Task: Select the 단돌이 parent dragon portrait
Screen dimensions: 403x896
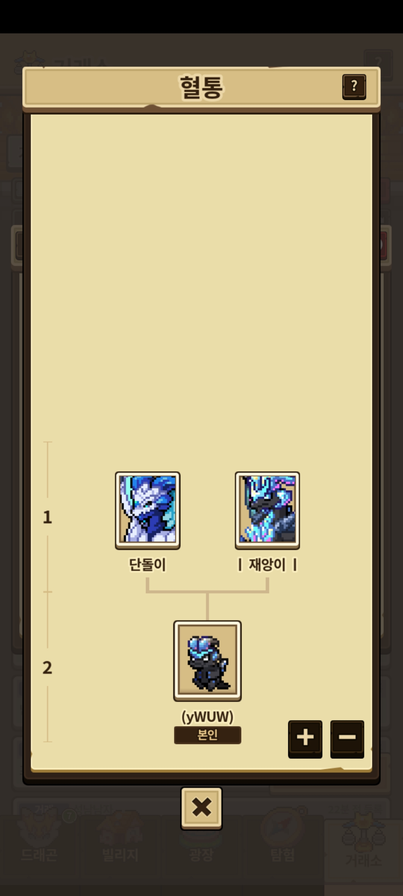Action: click(x=148, y=510)
